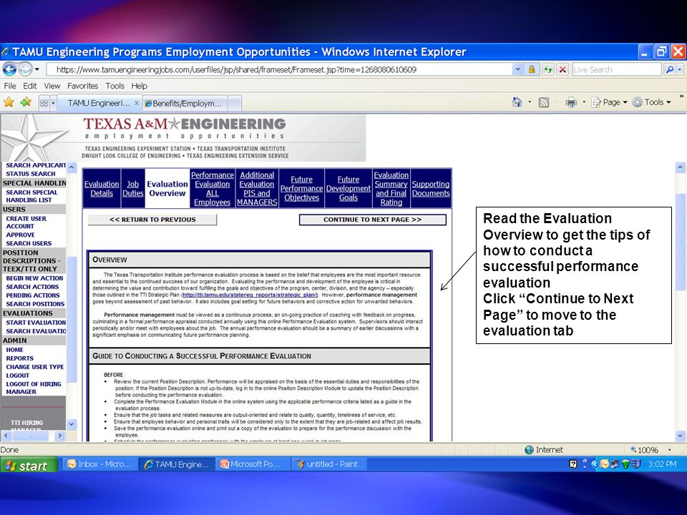This screenshot has width=687, height=515.
Task: Click REPORTS in the sidebar
Action: (x=20, y=358)
